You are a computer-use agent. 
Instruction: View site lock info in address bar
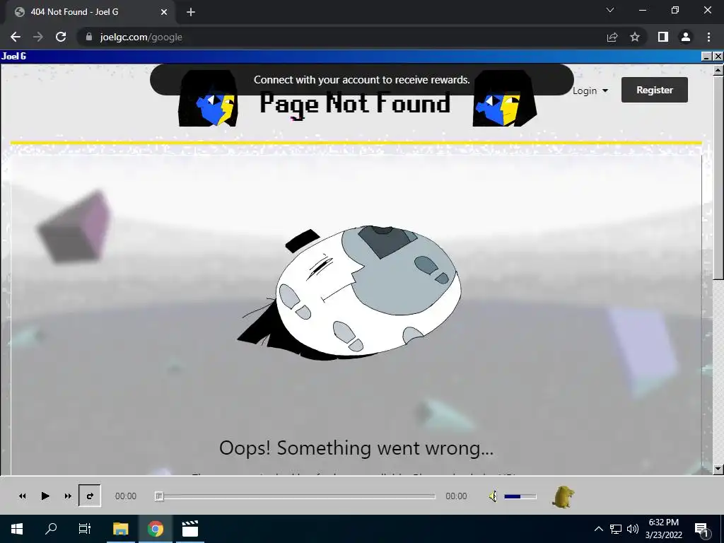click(x=89, y=37)
